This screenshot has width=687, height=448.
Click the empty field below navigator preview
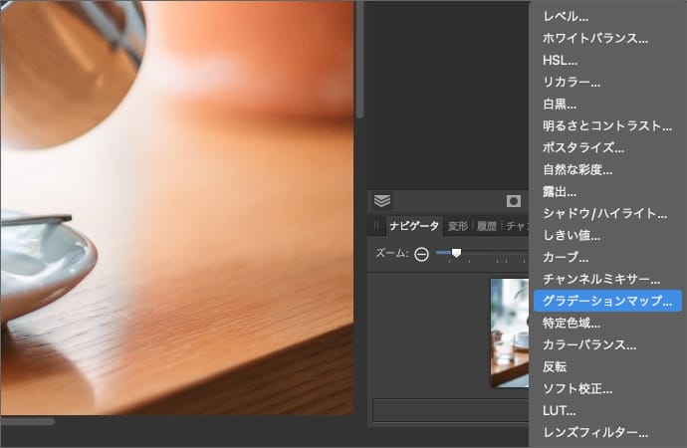click(x=449, y=410)
